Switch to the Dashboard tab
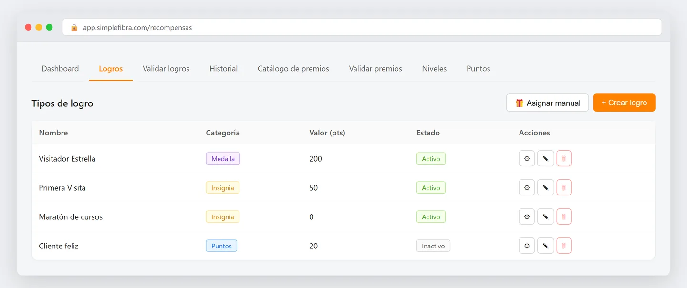Image resolution: width=687 pixels, height=288 pixels. click(60, 69)
